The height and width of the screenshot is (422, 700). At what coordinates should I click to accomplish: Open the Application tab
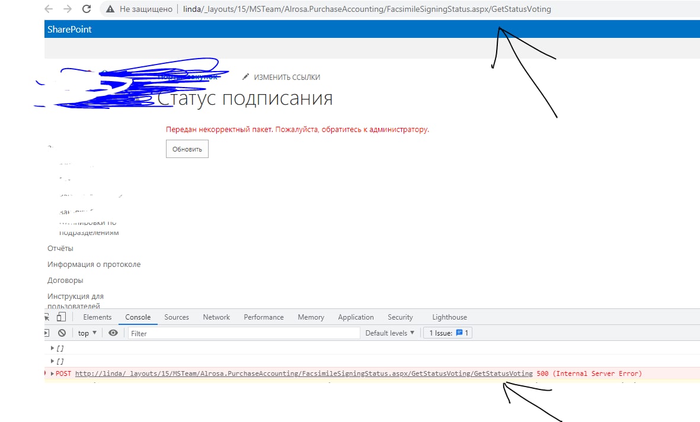click(x=356, y=317)
